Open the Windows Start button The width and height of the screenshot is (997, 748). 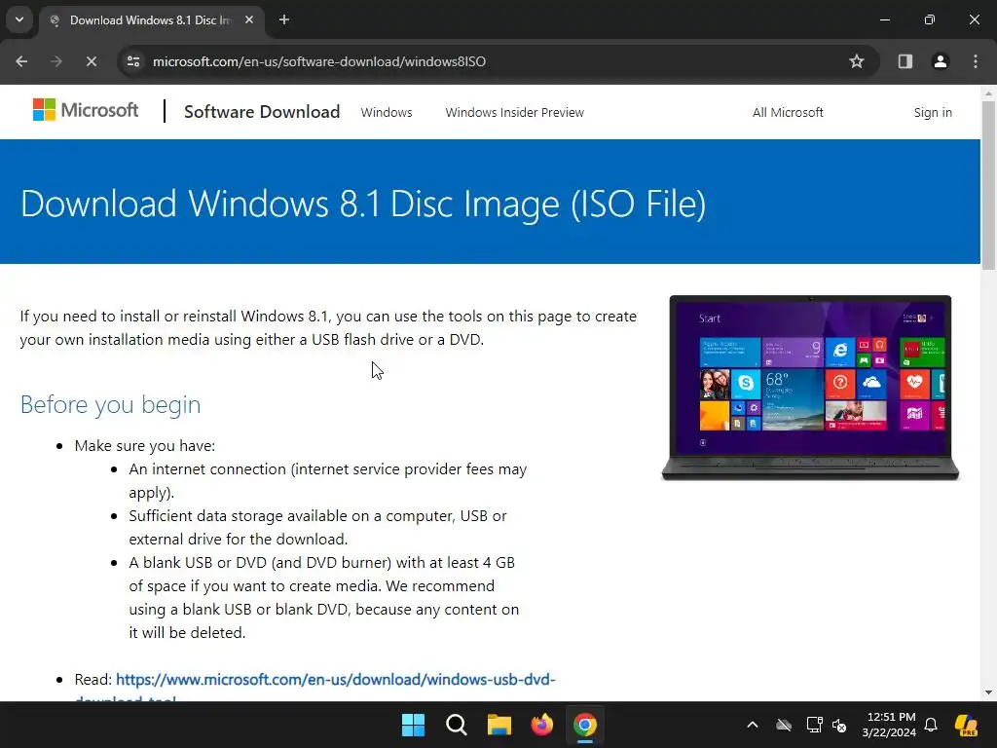pos(413,725)
